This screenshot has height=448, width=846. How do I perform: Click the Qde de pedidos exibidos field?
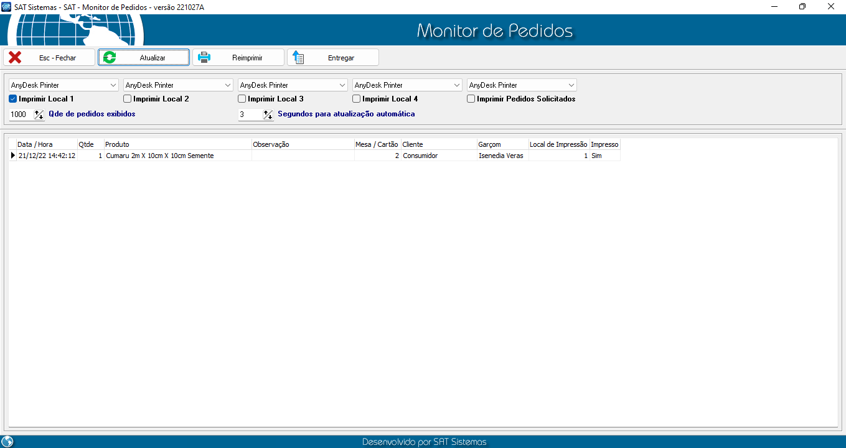21,114
